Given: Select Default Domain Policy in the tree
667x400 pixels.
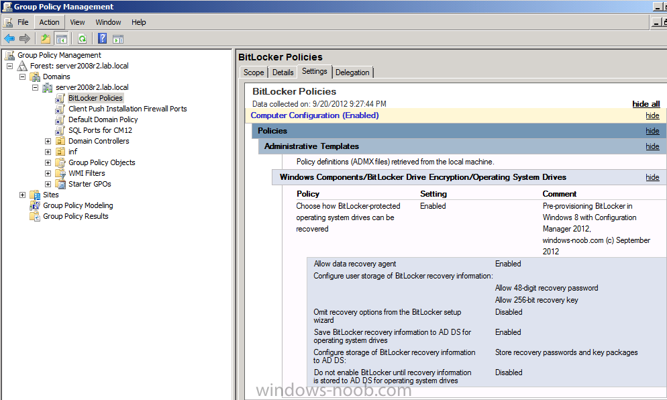Looking at the screenshot, I should (103, 119).
